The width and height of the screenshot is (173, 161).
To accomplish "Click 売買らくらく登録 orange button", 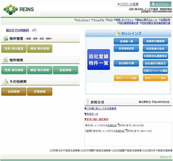I will tap(126, 78).
